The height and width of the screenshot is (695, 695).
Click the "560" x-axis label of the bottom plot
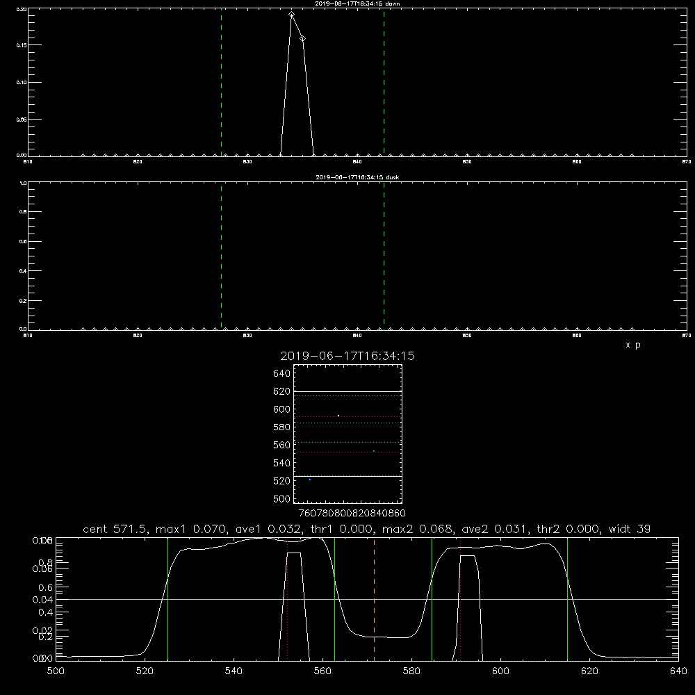(x=322, y=671)
